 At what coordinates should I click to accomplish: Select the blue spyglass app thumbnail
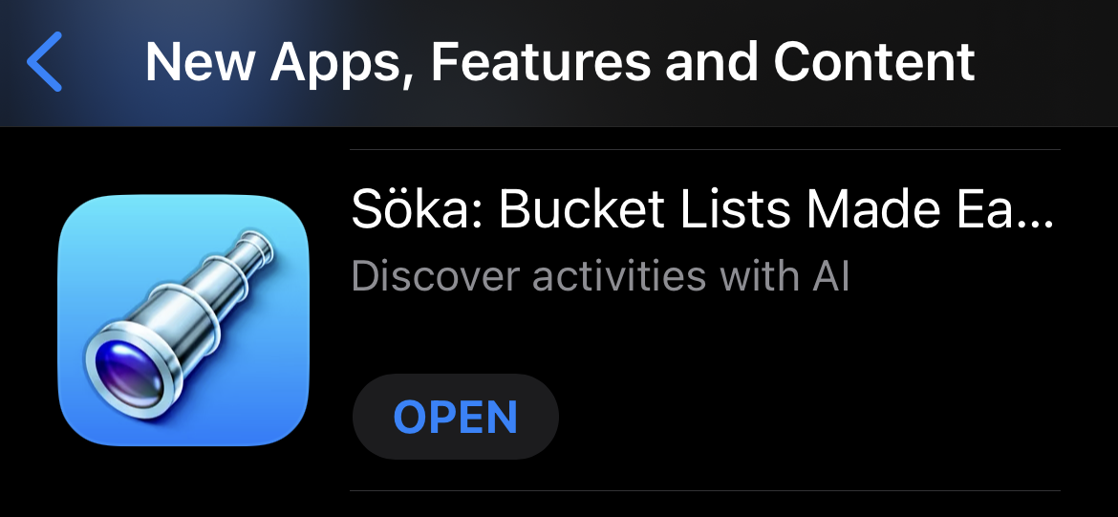183,320
